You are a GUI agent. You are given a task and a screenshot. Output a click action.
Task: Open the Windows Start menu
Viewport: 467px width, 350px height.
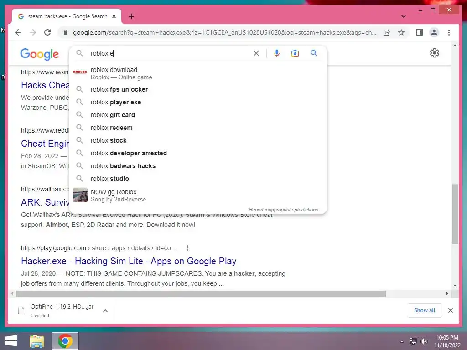[11, 341]
